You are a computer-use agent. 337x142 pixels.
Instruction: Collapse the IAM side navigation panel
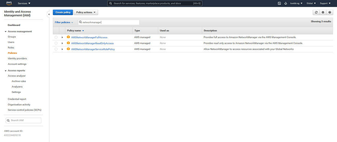pos(49,14)
